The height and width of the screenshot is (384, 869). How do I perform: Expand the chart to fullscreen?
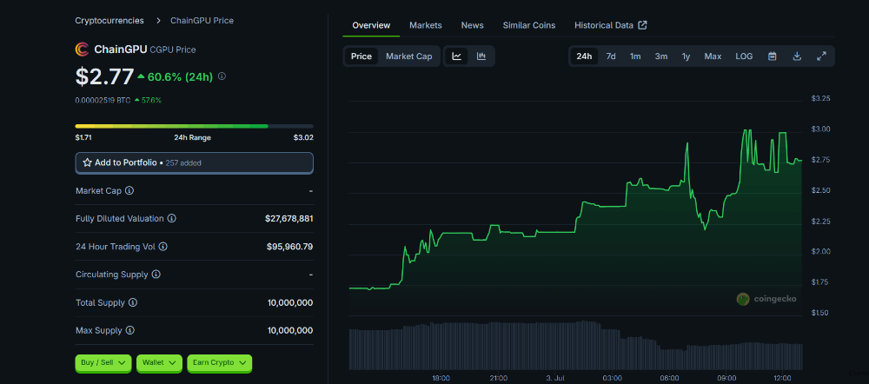[x=822, y=56]
